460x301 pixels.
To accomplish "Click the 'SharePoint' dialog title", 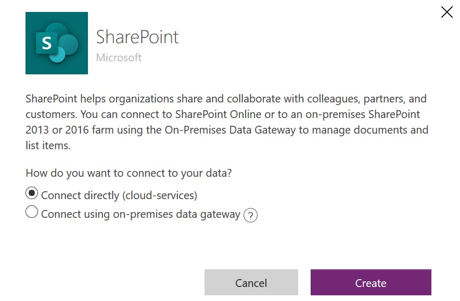I will tap(137, 37).
